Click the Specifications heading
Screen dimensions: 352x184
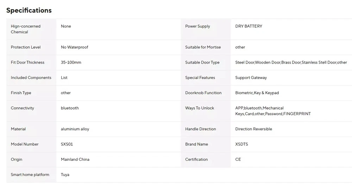(x=29, y=10)
